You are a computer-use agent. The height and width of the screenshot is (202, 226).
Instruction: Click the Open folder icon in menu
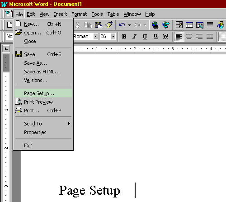19,32
